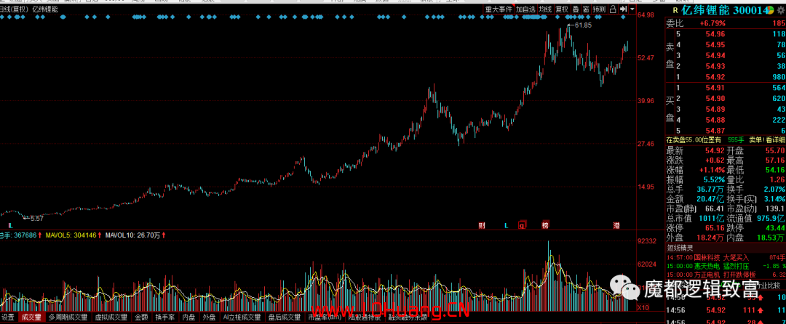Click the 61.85 high price label
The image size is (786, 324).
[584, 25]
